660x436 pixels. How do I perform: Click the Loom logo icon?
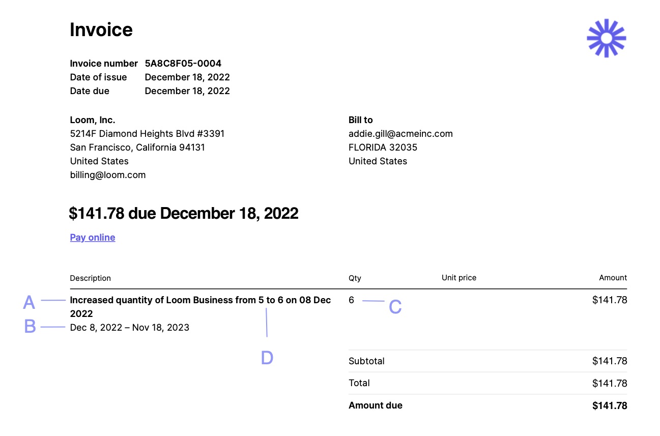click(606, 38)
